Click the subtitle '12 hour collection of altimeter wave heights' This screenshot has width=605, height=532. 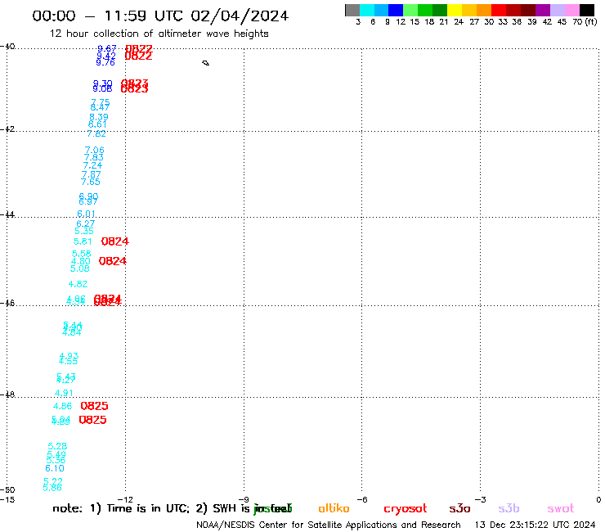[x=159, y=34]
